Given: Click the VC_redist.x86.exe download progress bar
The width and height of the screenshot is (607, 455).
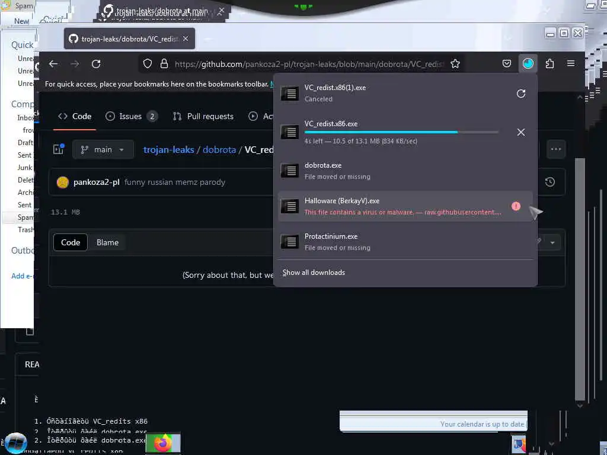Looking at the screenshot, I should pos(401,132).
